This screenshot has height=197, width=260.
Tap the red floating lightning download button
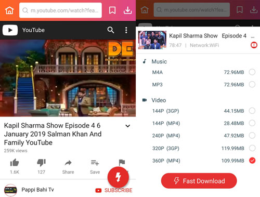click(118, 177)
